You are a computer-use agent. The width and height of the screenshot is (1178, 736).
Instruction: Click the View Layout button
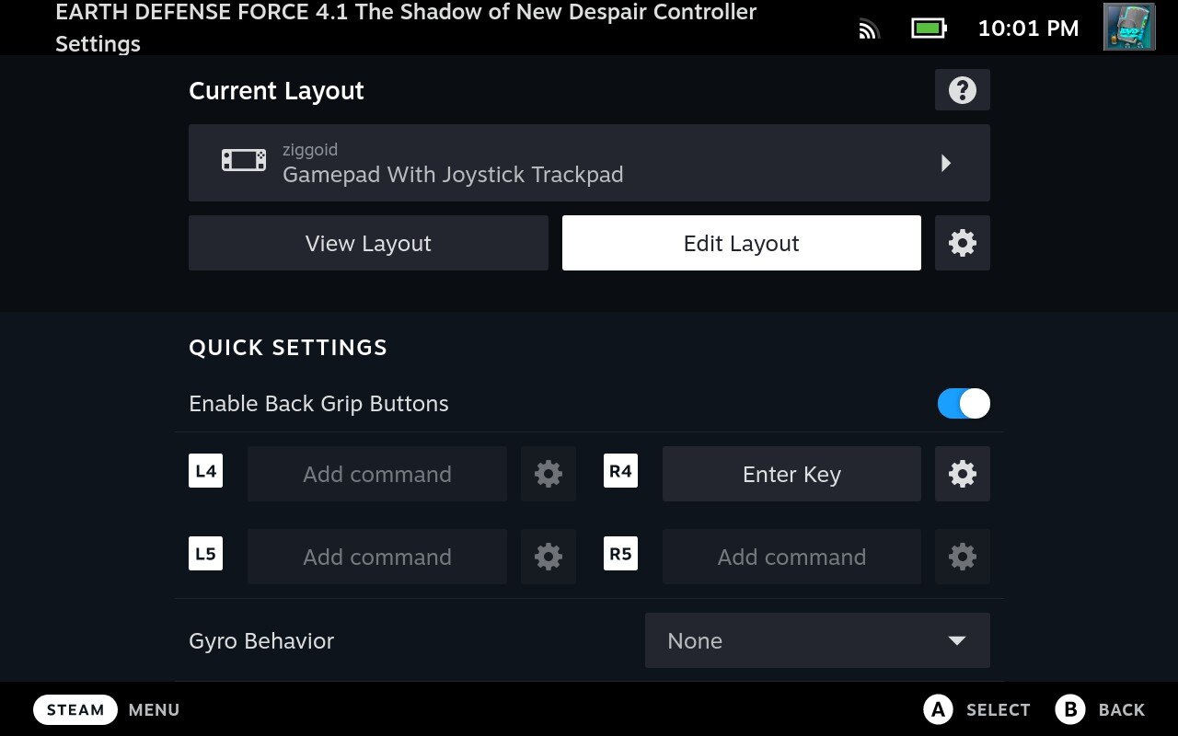(x=368, y=243)
